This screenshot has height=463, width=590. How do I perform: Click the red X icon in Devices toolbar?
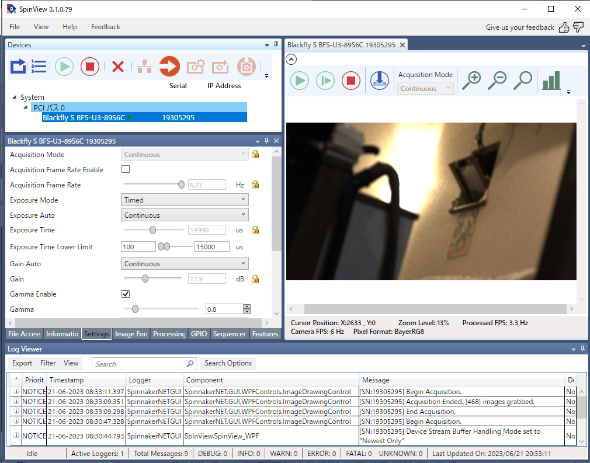click(118, 67)
